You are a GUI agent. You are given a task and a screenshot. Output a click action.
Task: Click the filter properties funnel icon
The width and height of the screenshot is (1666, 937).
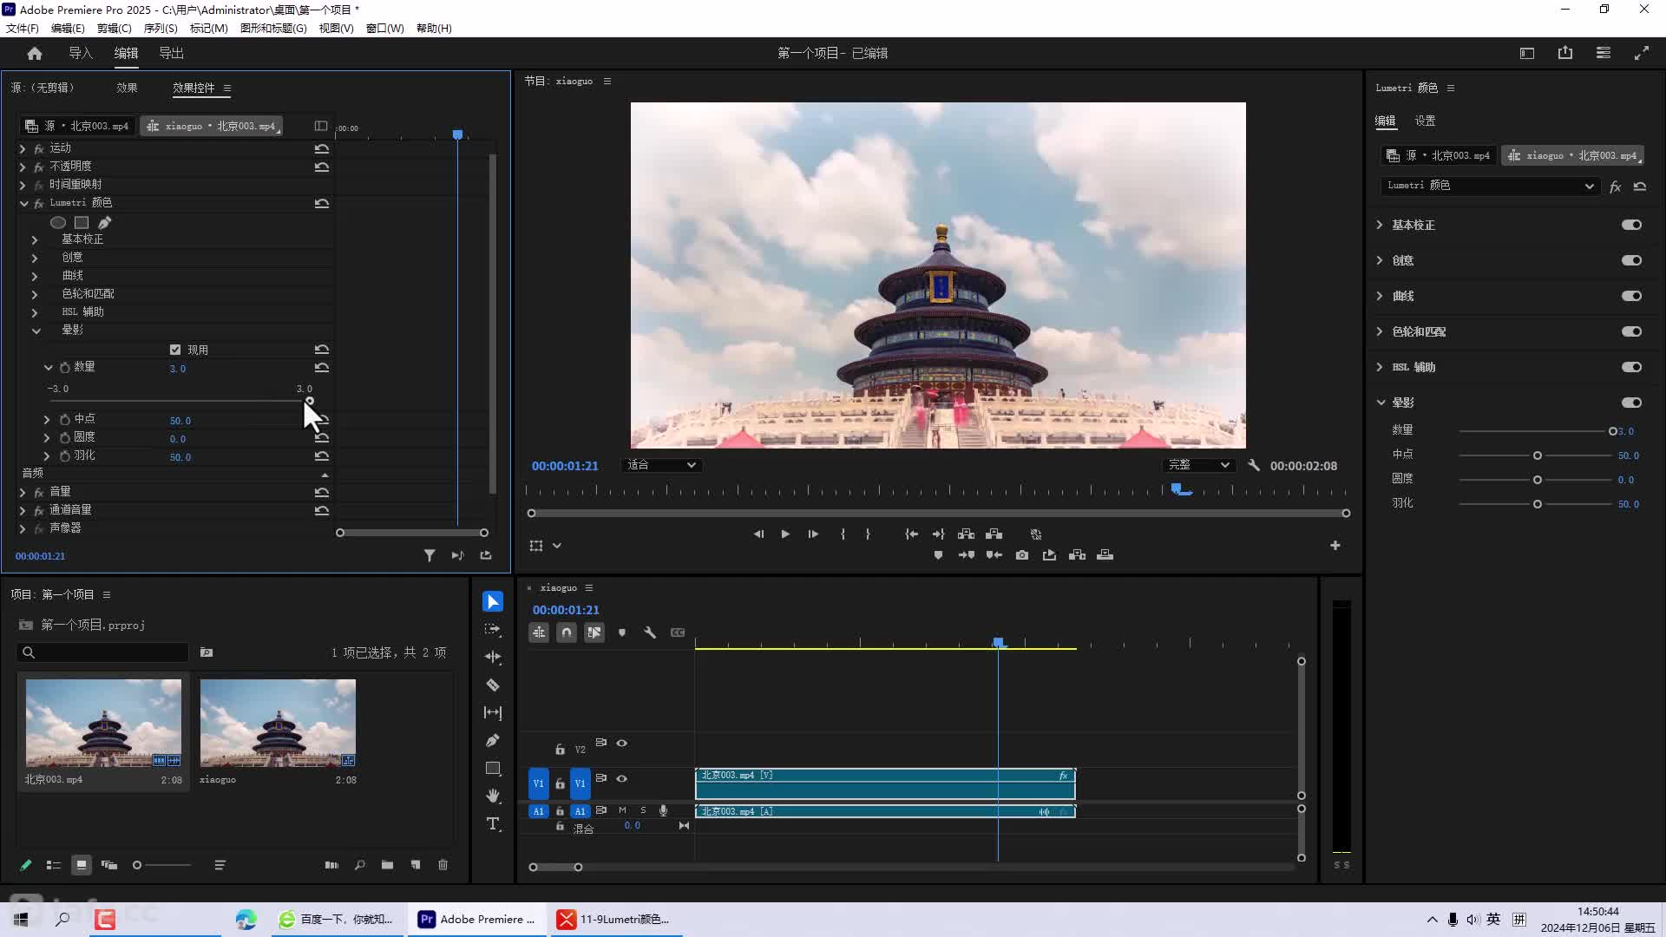click(430, 555)
